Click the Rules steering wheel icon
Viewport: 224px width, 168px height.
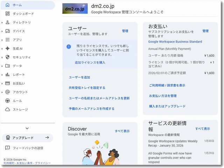coord(7,101)
